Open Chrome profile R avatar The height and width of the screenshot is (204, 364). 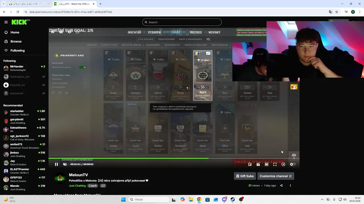[353, 12]
